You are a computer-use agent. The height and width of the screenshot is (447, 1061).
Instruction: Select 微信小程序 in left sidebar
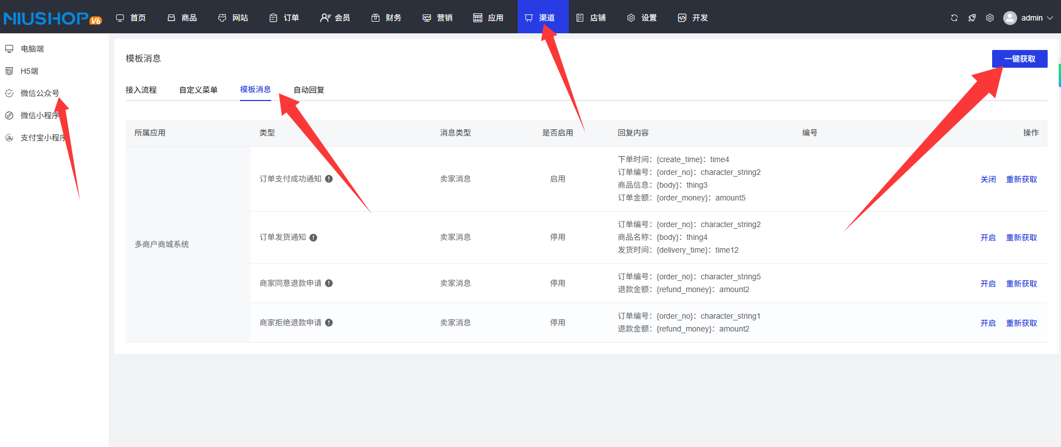pyautogui.click(x=39, y=115)
